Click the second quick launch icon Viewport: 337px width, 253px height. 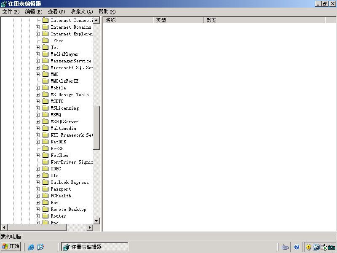pos(40,247)
